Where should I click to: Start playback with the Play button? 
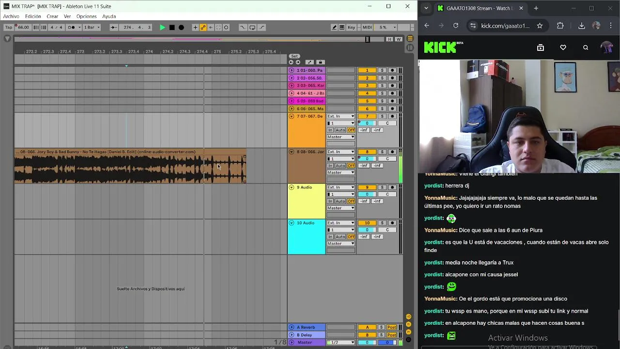pyautogui.click(x=162, y=27)
